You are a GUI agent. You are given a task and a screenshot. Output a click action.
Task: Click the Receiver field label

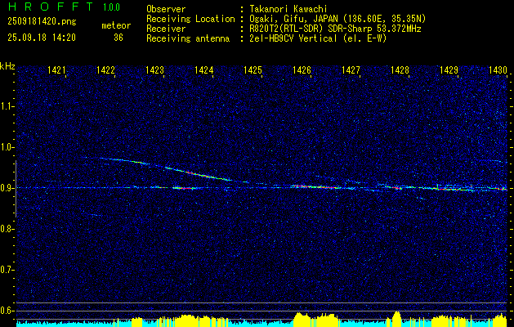point(166,29)
